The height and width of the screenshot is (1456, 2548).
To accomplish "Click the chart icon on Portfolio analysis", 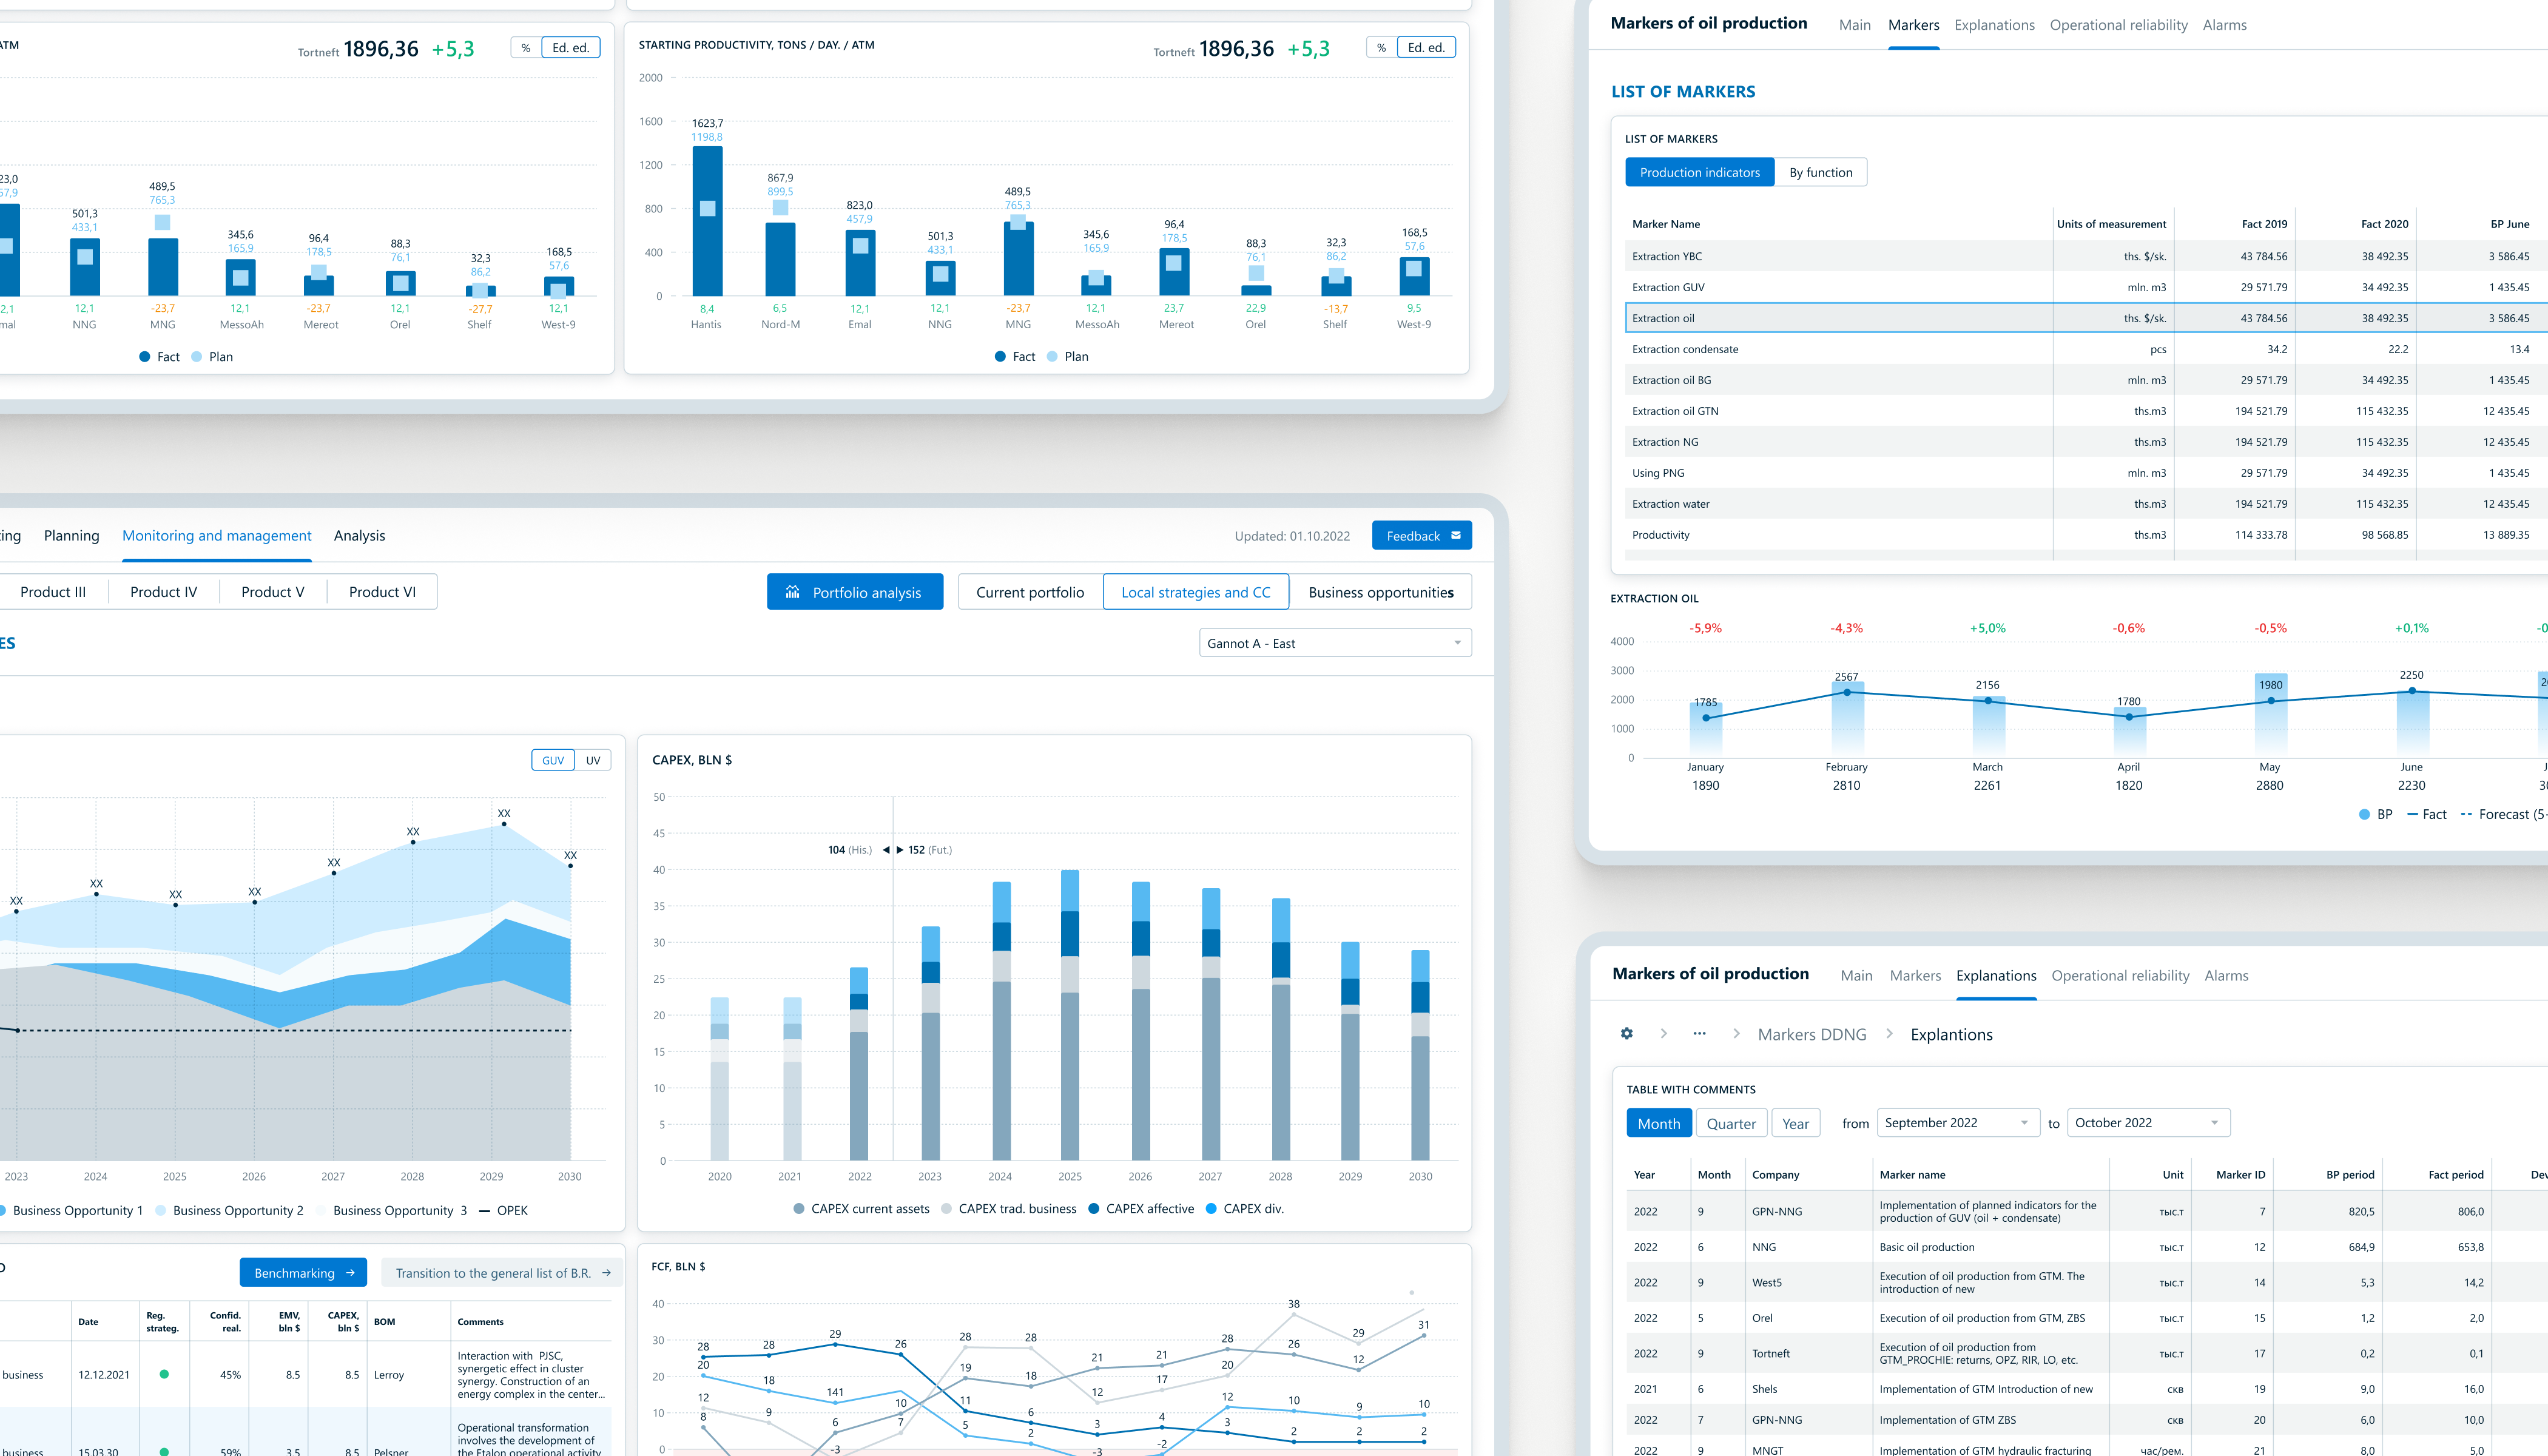I will [x=792, y=591].
